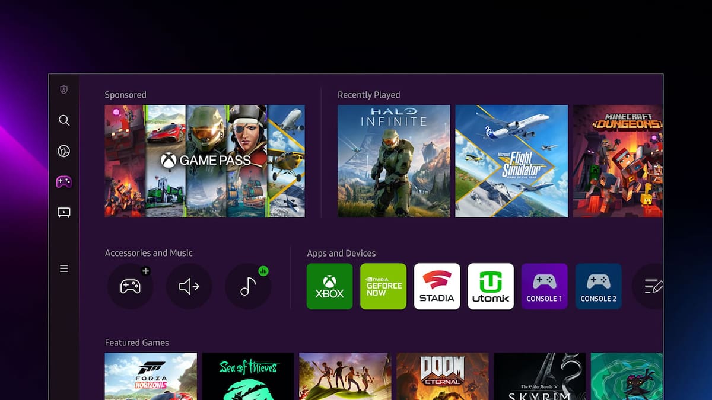Viewport: 712px width, 400px height.
Task: Open search from the sidebar
Action: (64, 120)
